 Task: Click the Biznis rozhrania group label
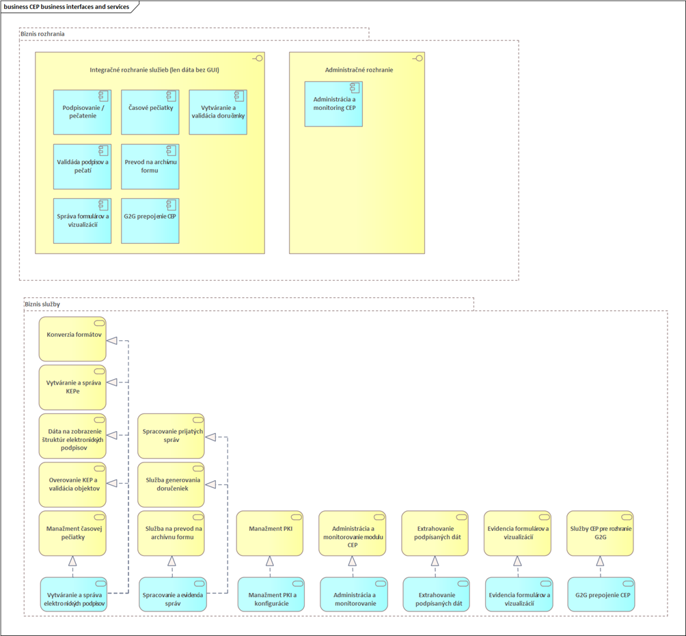click(x=42, y=33)
